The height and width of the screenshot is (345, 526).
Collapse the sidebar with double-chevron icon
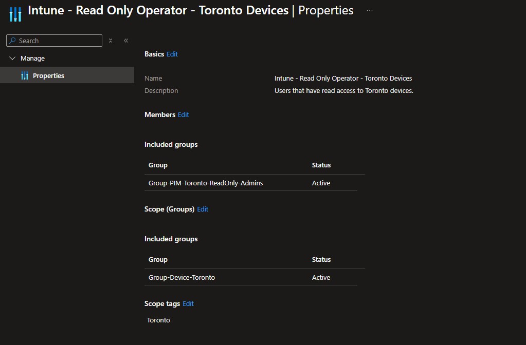click(126, 41)
